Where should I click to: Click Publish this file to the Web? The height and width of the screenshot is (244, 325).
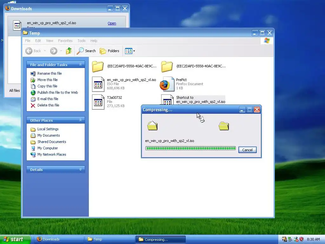point(58,92)
